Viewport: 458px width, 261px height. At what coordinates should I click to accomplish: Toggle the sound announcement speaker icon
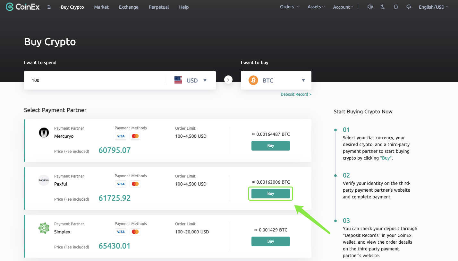pos(370,7)
